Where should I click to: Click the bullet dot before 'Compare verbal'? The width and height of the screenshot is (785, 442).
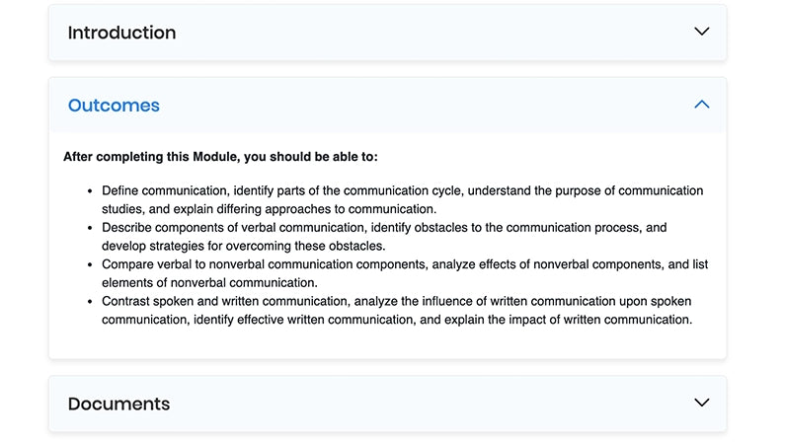coord(90,264)
